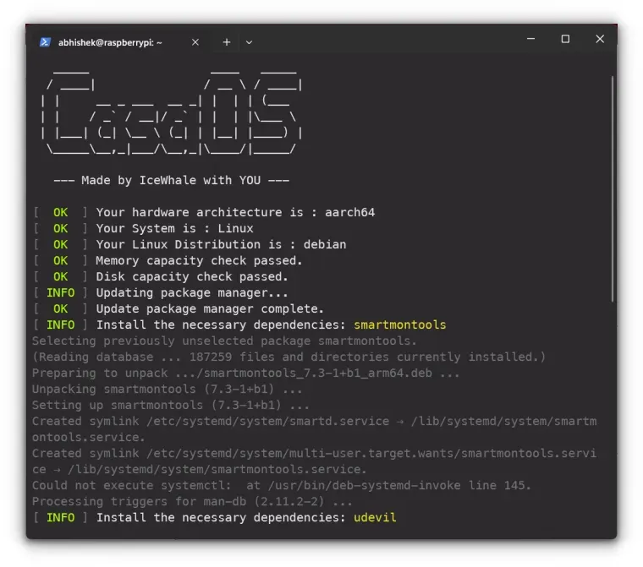643x567 pixels.
Task: Minimize the terminal window
Action: point(530,39)
